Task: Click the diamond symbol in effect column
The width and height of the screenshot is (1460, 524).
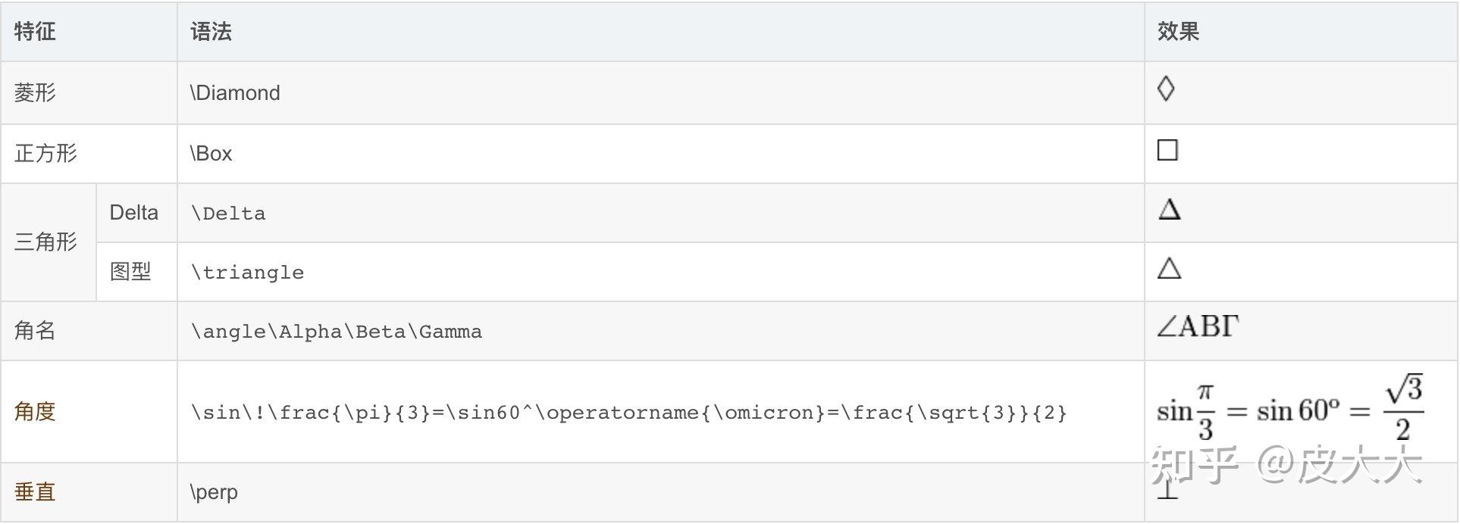Action: 1166,89
